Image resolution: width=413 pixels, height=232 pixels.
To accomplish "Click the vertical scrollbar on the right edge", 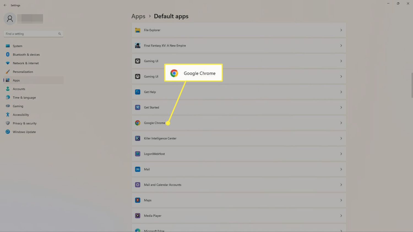I will [x=412, y=85].
